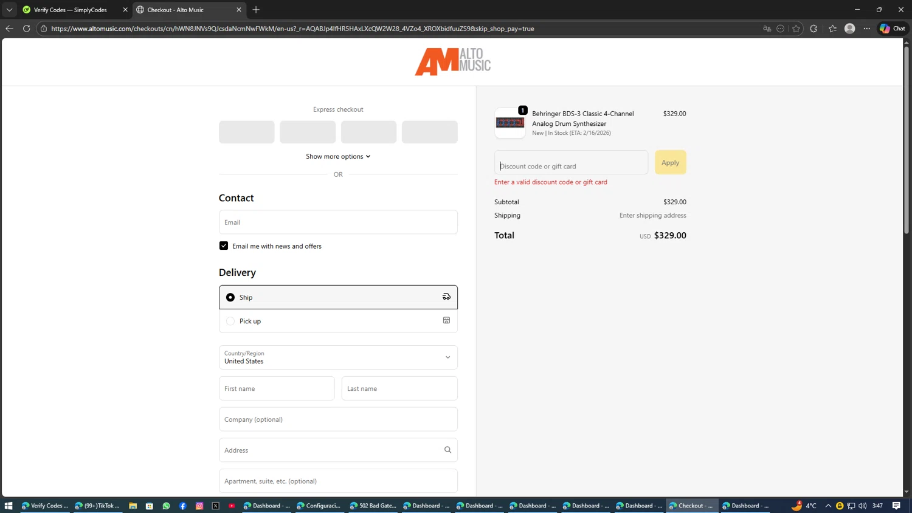Focus the Last name field

(x=399, y=388)
